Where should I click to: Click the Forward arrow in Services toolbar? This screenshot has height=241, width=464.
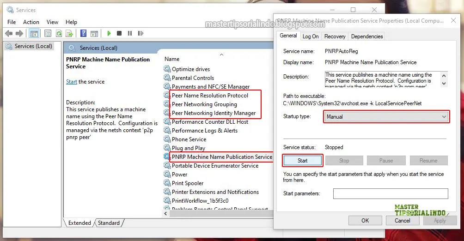pos(19,33)
